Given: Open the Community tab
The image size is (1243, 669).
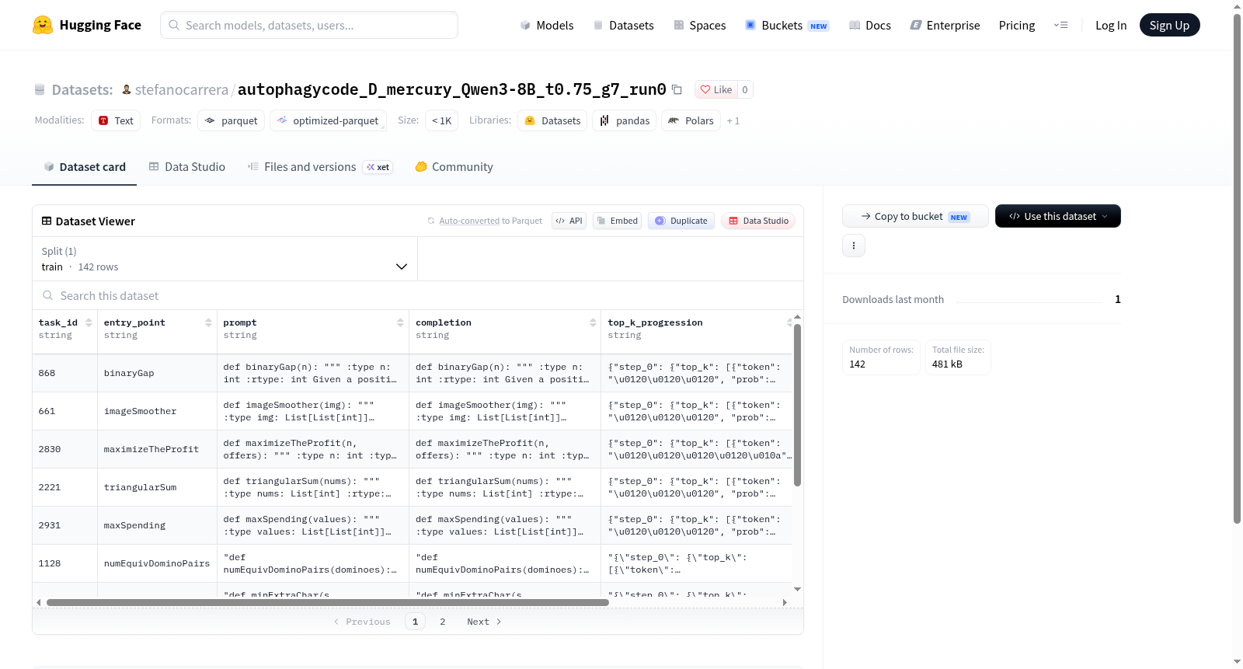Looking at the screenshot, I should tap(454, 166).
